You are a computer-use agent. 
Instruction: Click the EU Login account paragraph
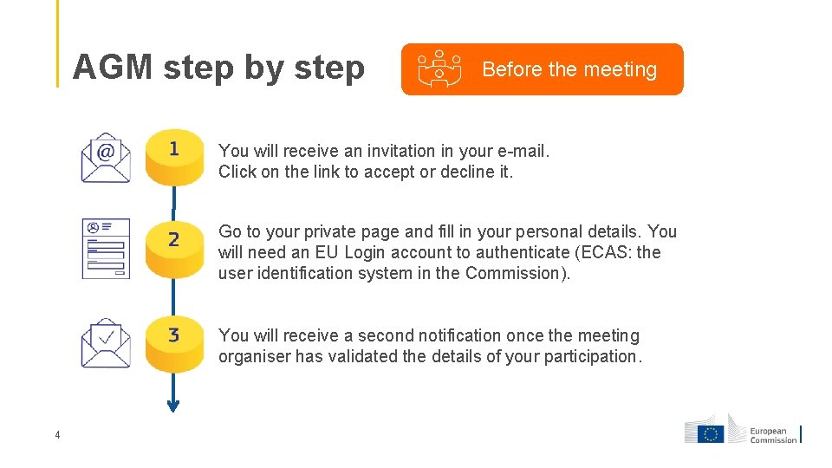point(447,252)
